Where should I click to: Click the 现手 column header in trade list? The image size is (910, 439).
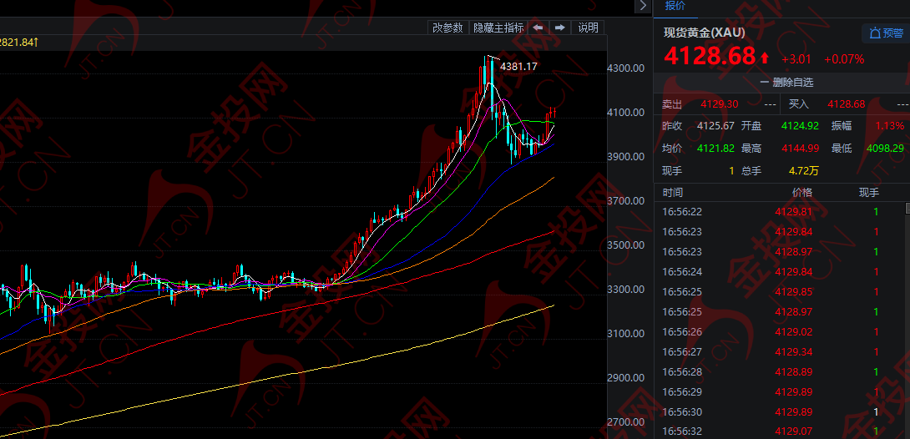[x=869, y=193]
